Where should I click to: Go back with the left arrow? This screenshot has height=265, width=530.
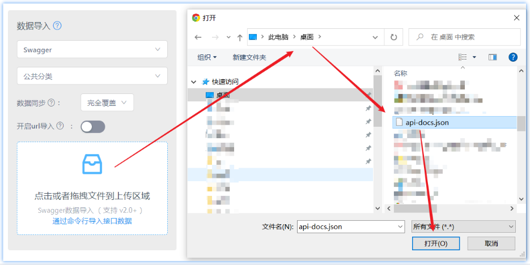pos(198,37)
